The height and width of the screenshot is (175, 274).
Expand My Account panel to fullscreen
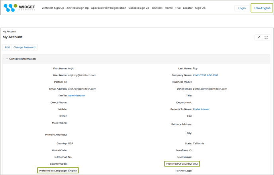coord(266,37)
